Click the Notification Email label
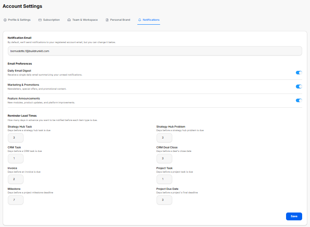Screen dimensions: 310x227 (x=20, y=38)
